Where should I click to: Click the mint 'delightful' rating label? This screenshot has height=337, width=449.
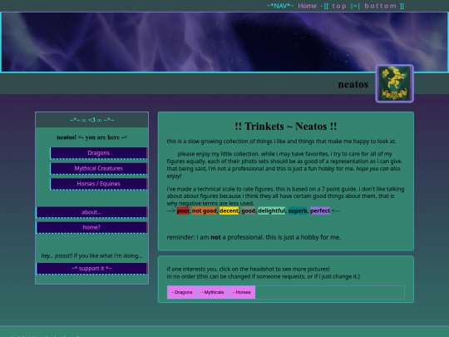click(x=271, y=211)
